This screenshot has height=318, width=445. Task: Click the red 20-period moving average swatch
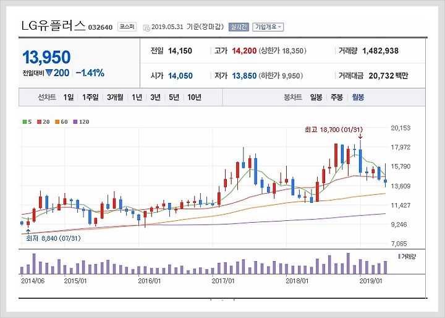coord(39,122)
